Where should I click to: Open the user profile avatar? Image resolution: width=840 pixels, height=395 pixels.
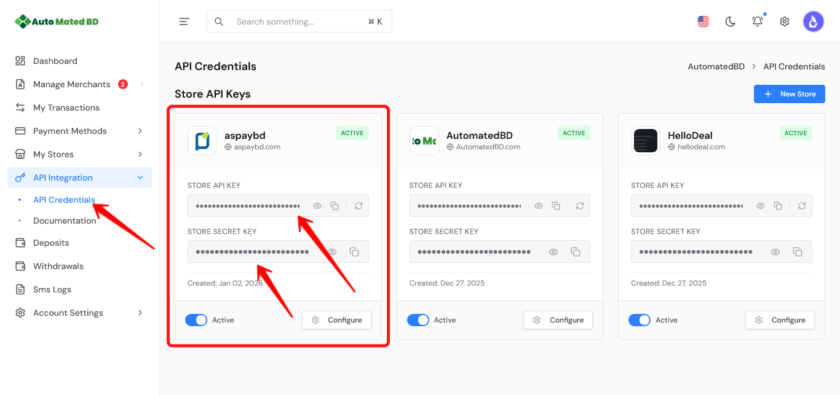(814, 22)
